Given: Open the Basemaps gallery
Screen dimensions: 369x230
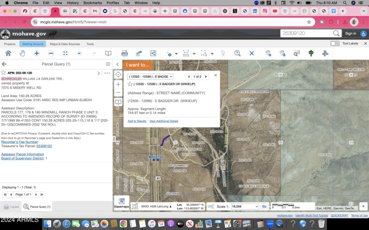Looking at the screenshot, I should (x=122, y=203).
